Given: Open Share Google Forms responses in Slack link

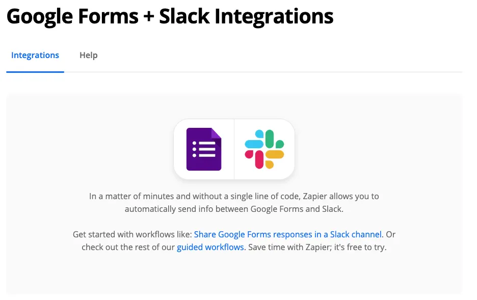Looking at the screenshot, I should pyautogui.click(x=287, y=234).
